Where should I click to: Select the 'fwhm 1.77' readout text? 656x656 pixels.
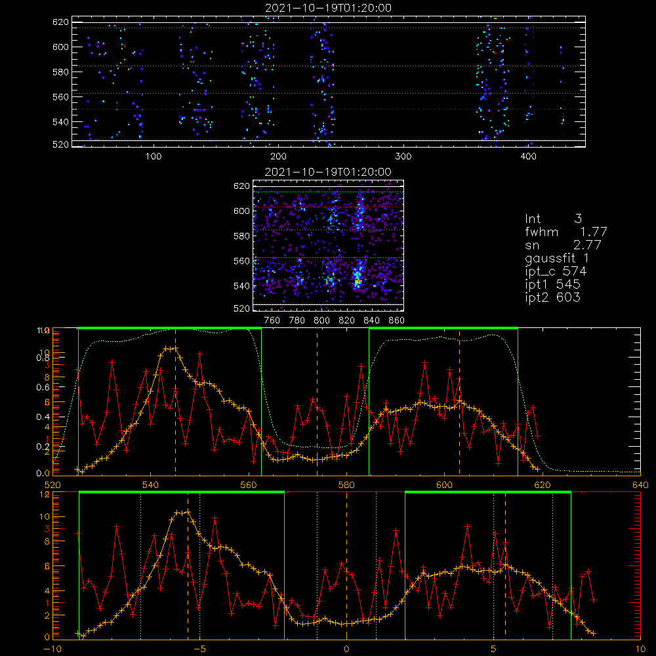[x=565, y=232]
